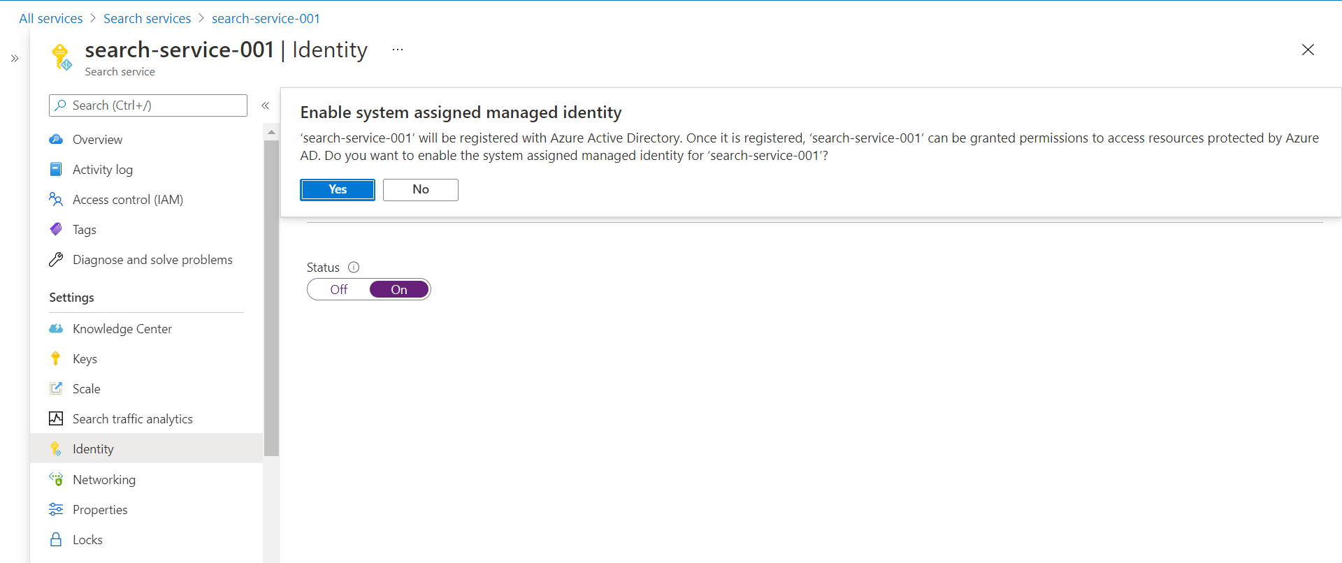This screenshot has height=563, width=1342.
Task: Click the magnifier icon in the search box
Action: 61,105
